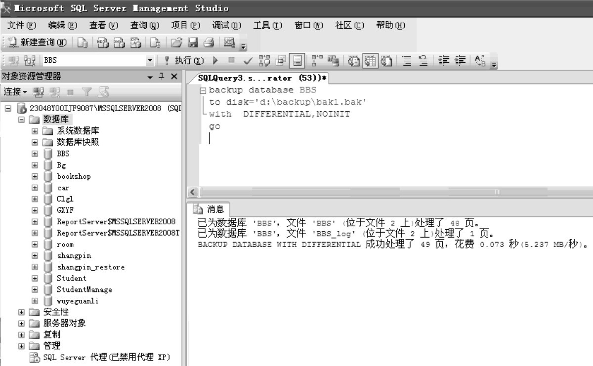Toggle auto-hide pin for Object Explorer
Screen dimensions: 593x366
[x=162, y=77]
